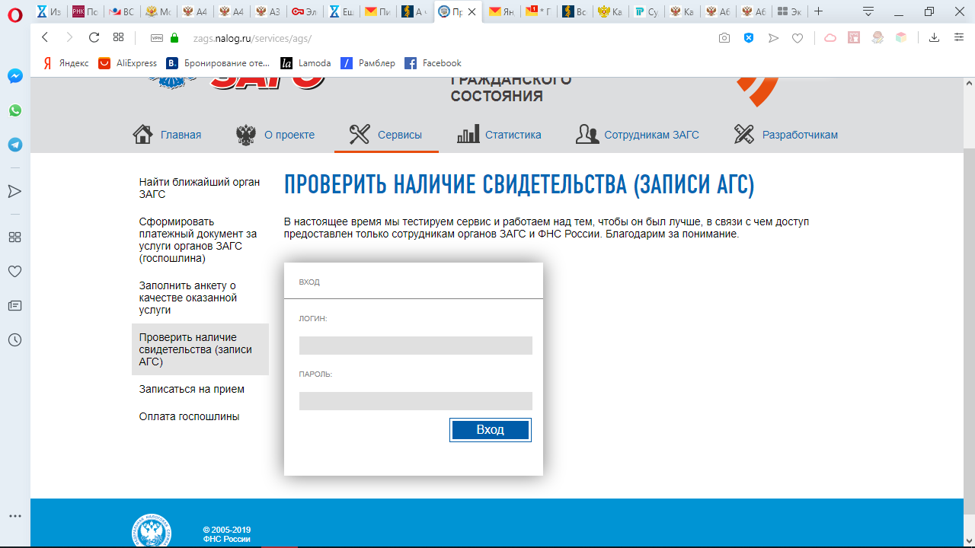Open the Записаться на прием link

click(x=191, y=389)
